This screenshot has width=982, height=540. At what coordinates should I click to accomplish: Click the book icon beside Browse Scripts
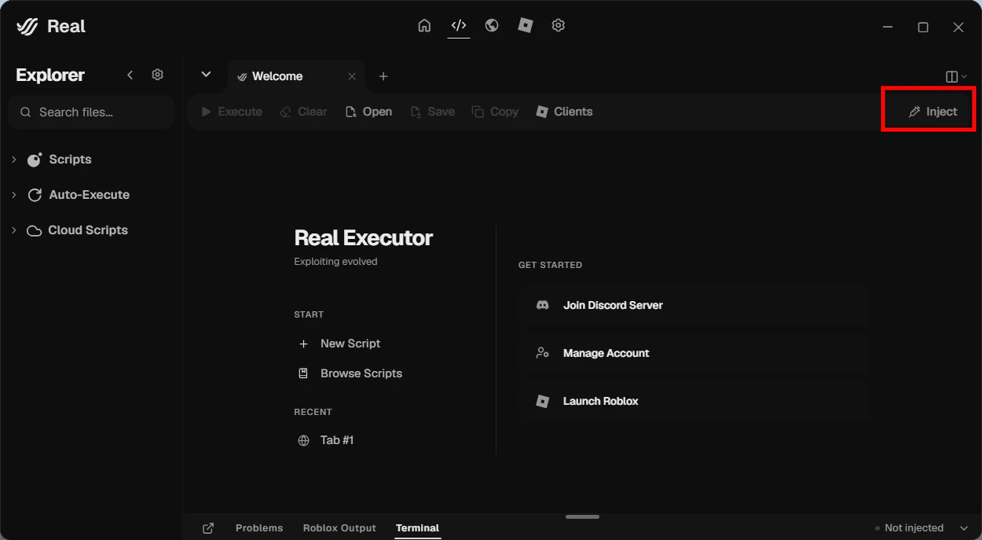point(303,373)
